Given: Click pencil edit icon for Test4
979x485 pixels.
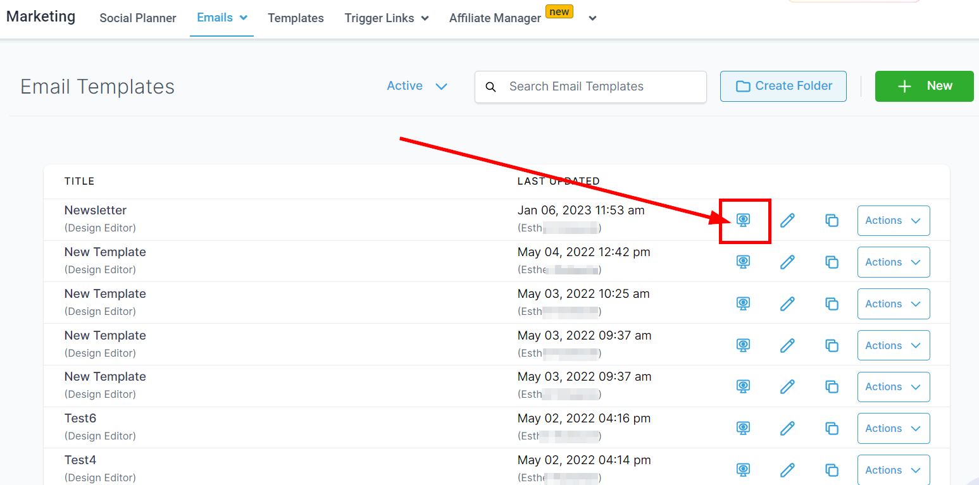Looking at the screenshot, I should pyautogui.click(x=787, y=470).
